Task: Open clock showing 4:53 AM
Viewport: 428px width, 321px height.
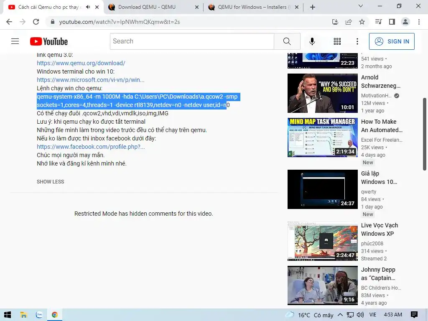Action: click(x=393, y=315)
